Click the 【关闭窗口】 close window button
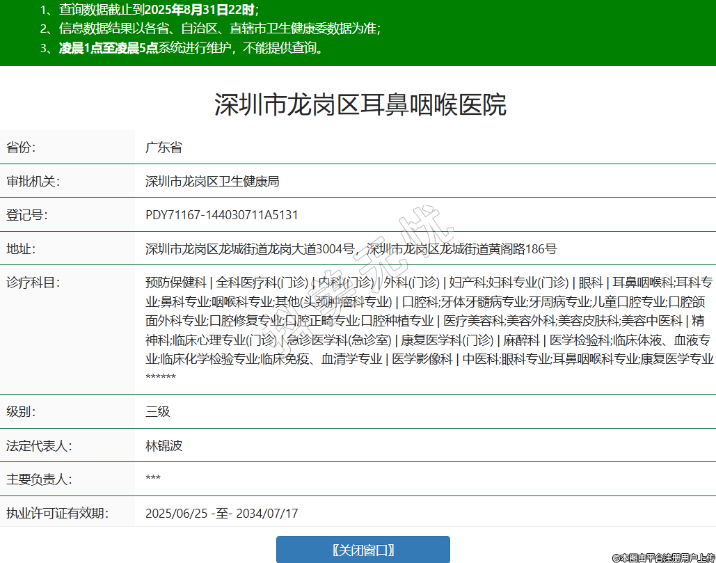Screen dimensions: 716x563 pos(363,550)
